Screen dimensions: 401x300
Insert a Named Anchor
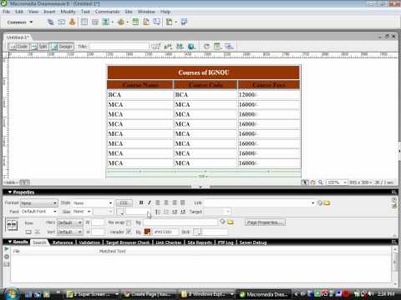click(72, 22)
